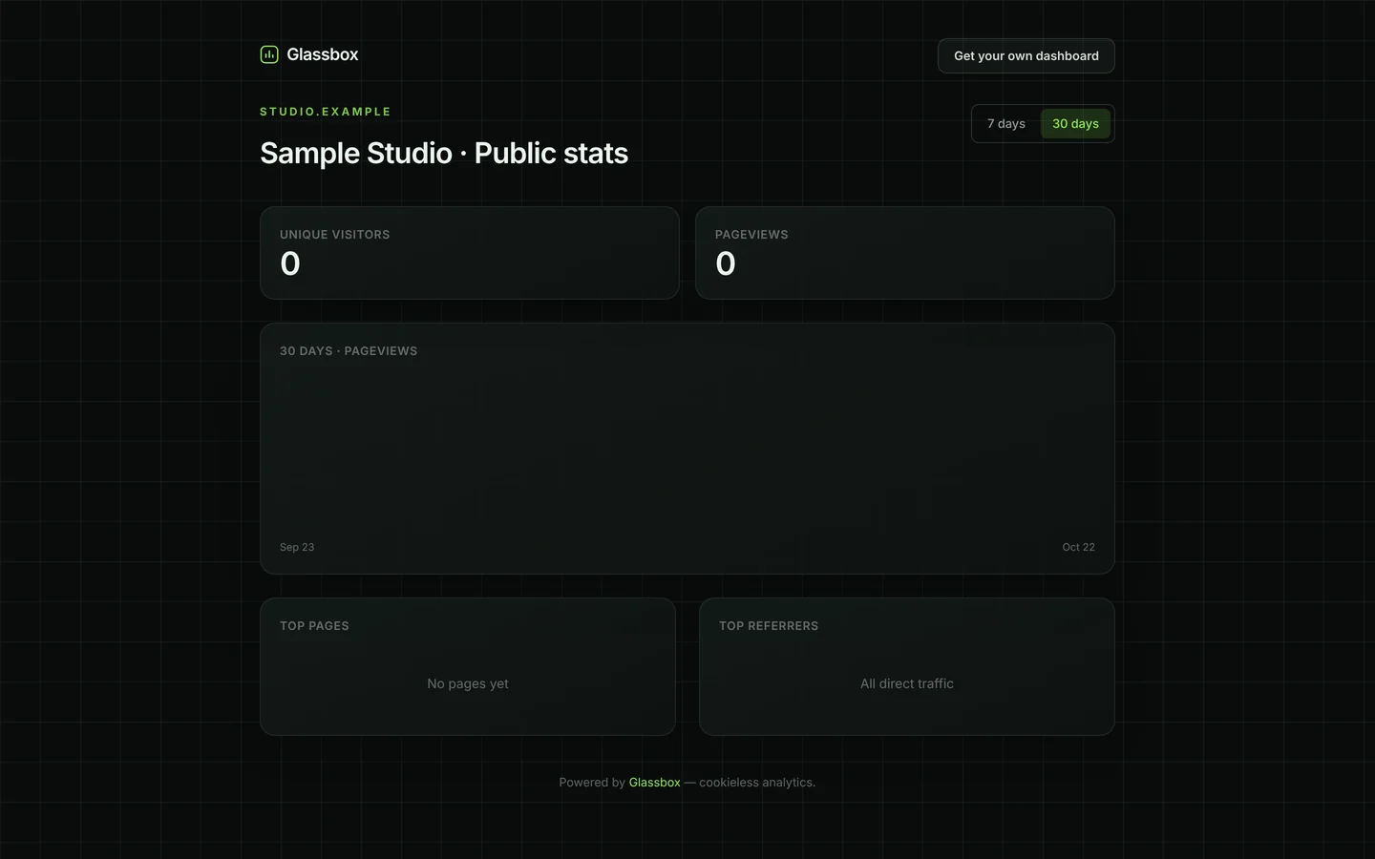Click the Oct 22 chart end date
This screenshot has width=1375, height=859.
1078,547
